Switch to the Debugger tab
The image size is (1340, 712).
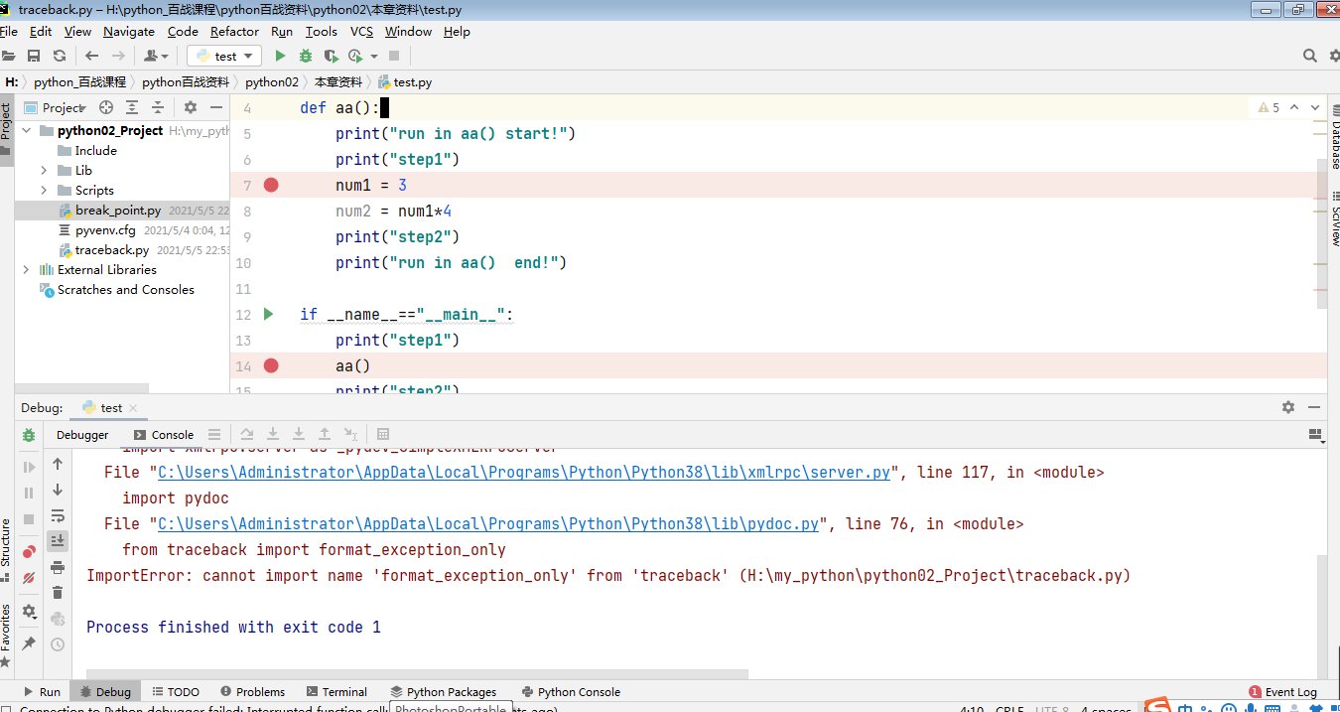click(82, 435)
